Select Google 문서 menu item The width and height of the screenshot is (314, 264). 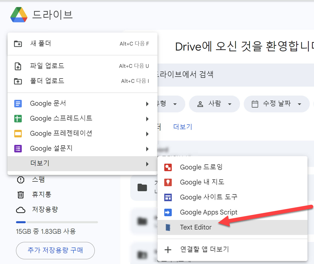[x=82, y=104]
